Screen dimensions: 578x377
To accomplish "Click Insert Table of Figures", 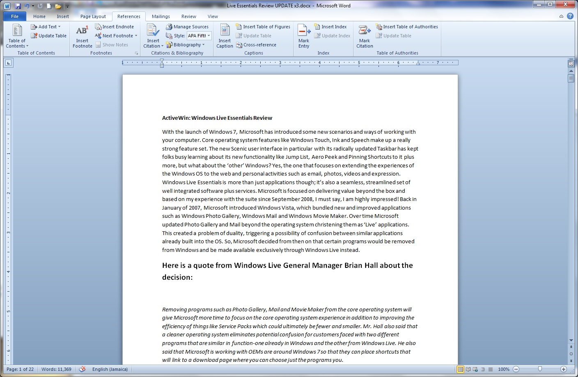I will (263, 27).
